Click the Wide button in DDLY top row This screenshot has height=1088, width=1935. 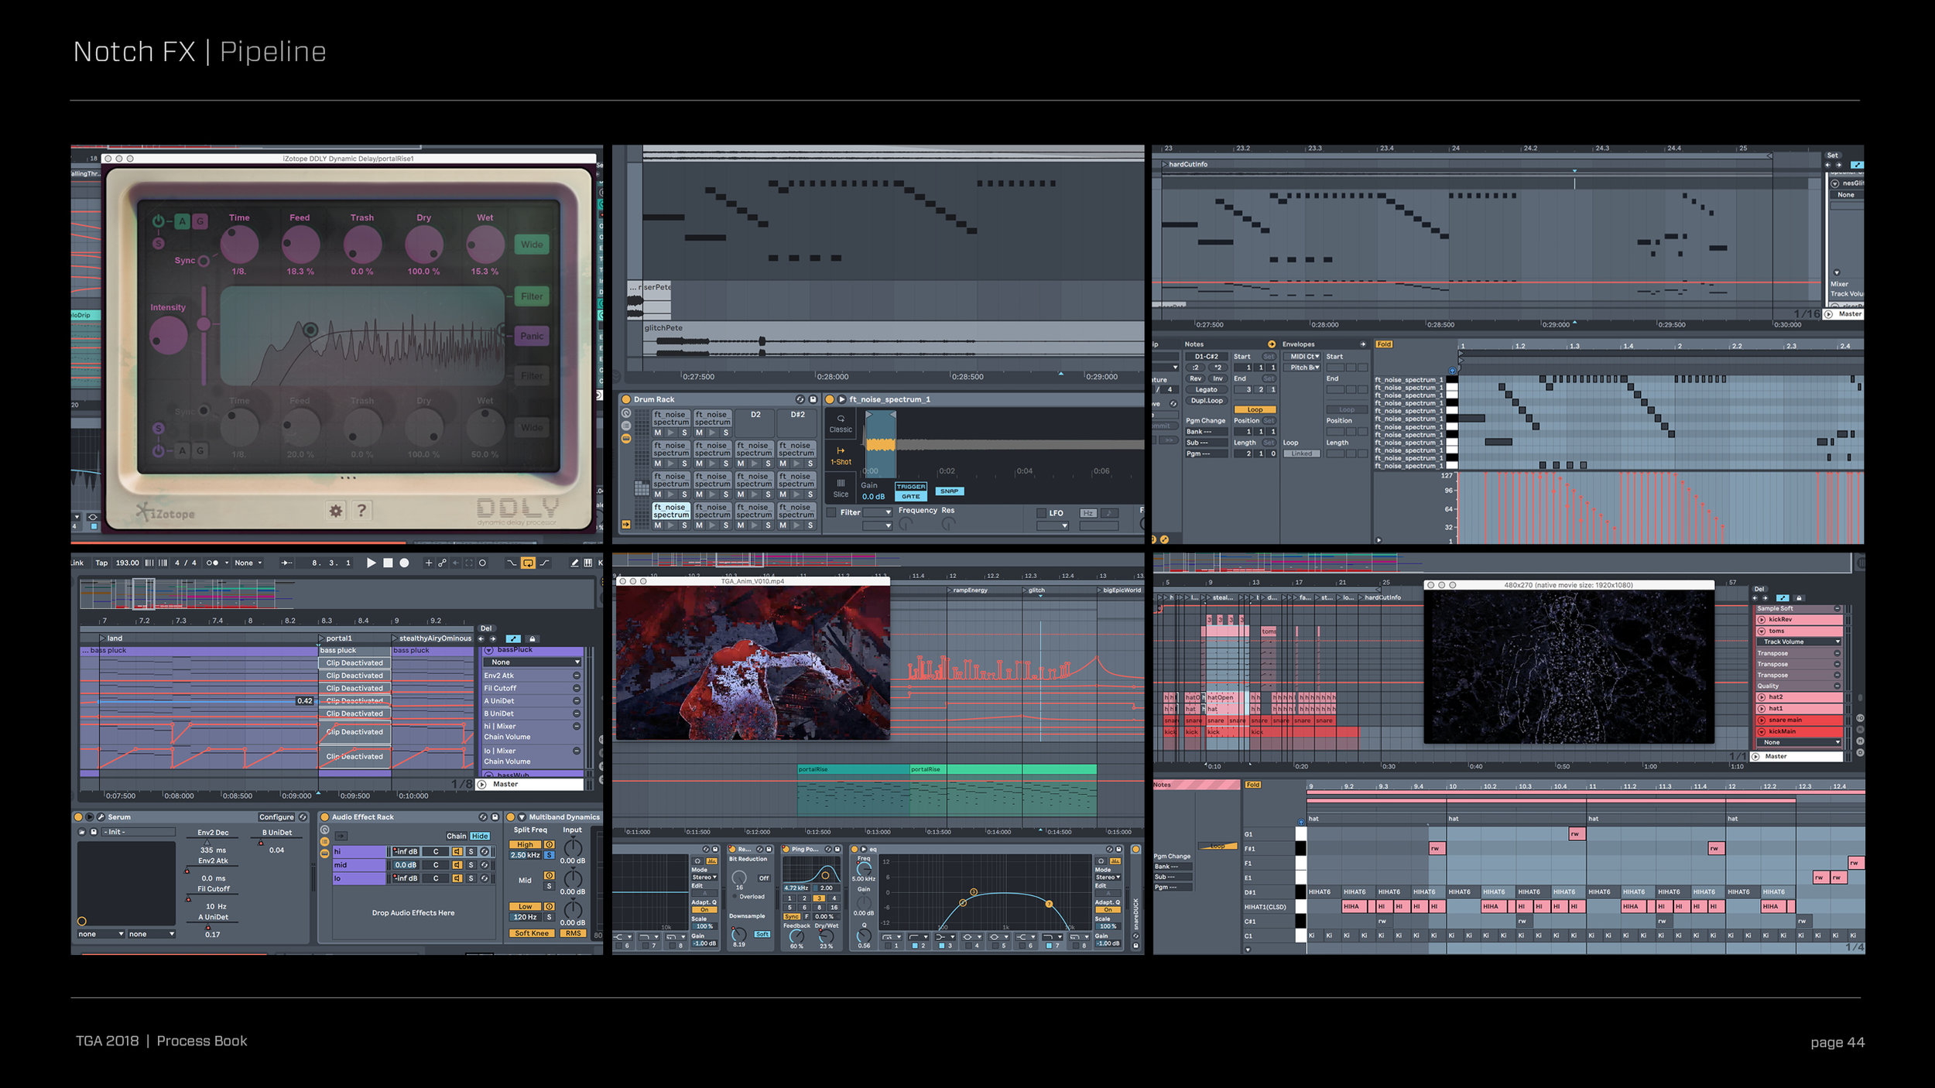532,245
